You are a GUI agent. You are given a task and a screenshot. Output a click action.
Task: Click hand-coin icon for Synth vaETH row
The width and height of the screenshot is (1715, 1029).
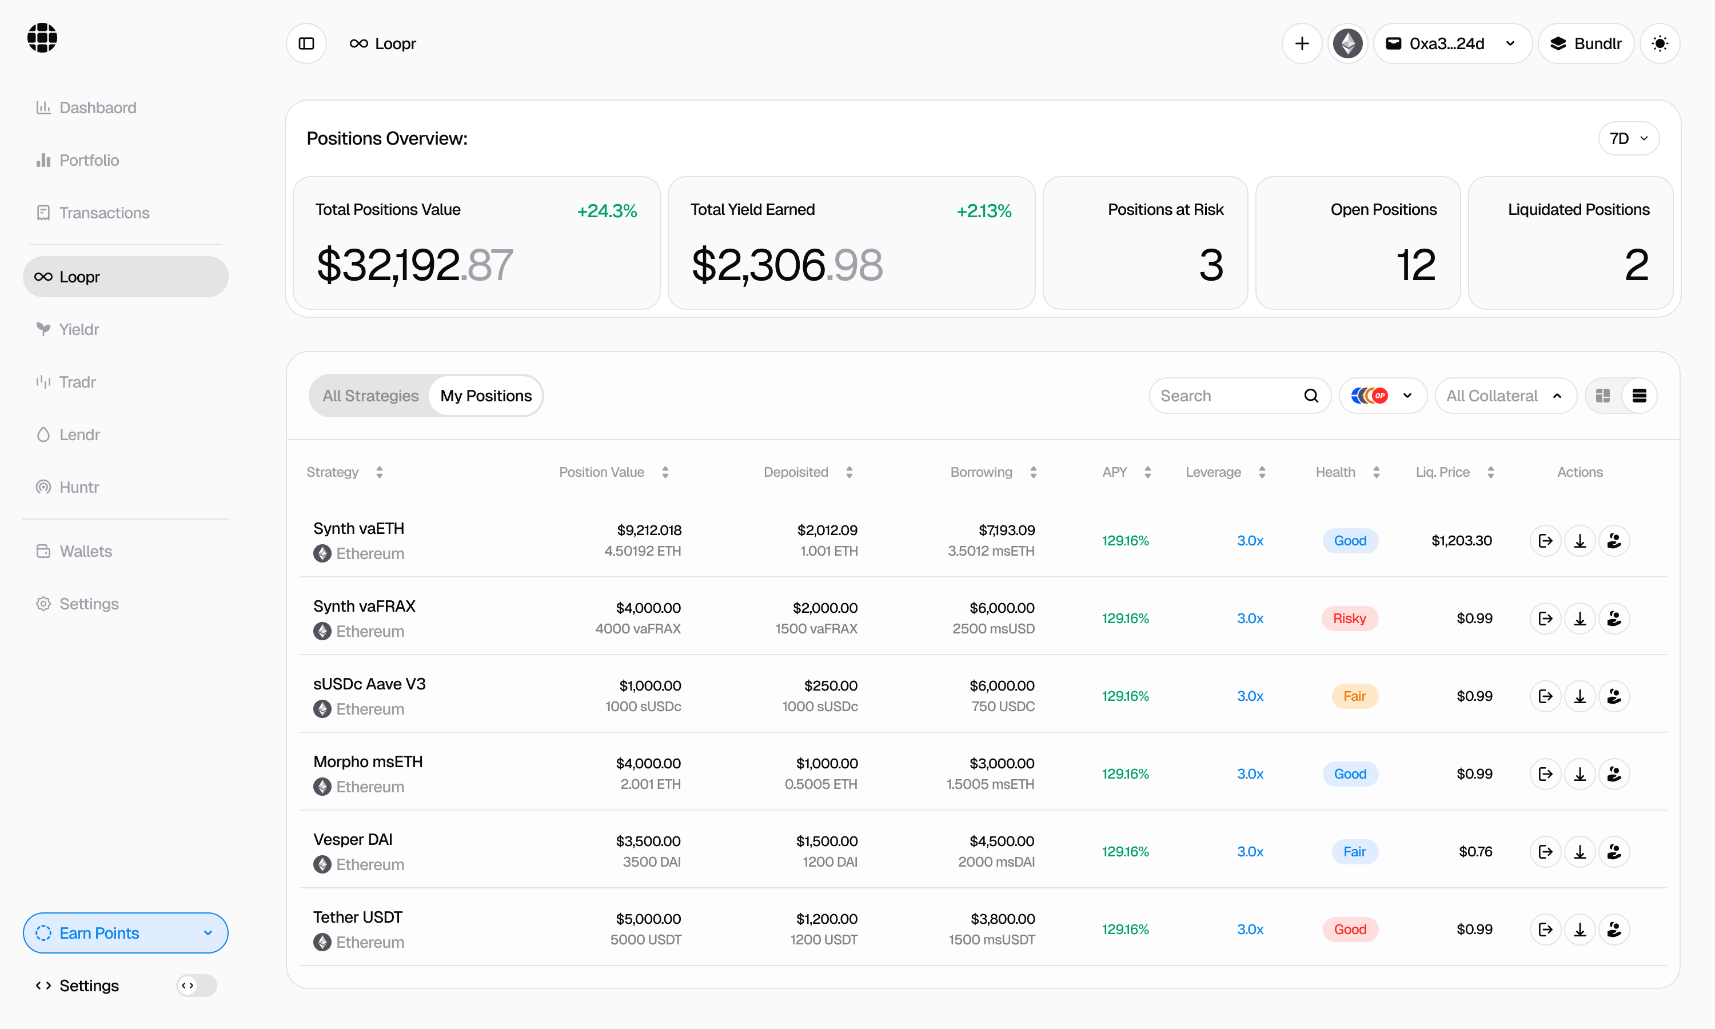point(1614,541)
